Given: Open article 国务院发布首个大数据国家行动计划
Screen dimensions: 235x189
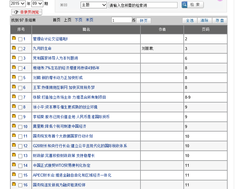Looking at the screenshot, I should (x=63, y=136).
